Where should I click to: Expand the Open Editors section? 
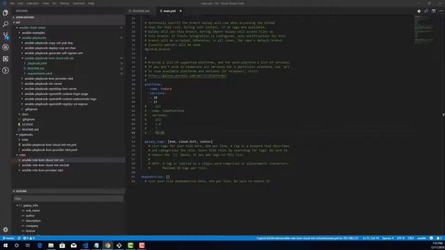pos(68,17)
